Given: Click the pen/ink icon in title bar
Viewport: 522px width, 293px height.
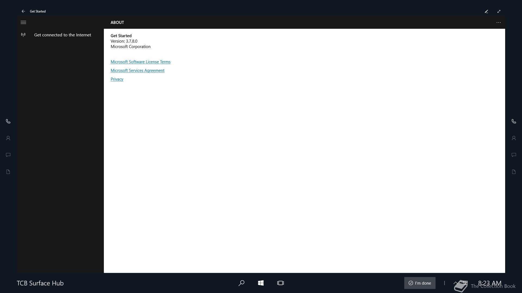Looking at the screenshot, I should click(x=486, y=11).
